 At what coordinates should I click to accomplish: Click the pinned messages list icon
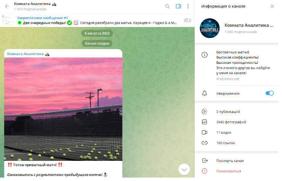(187, 20)
